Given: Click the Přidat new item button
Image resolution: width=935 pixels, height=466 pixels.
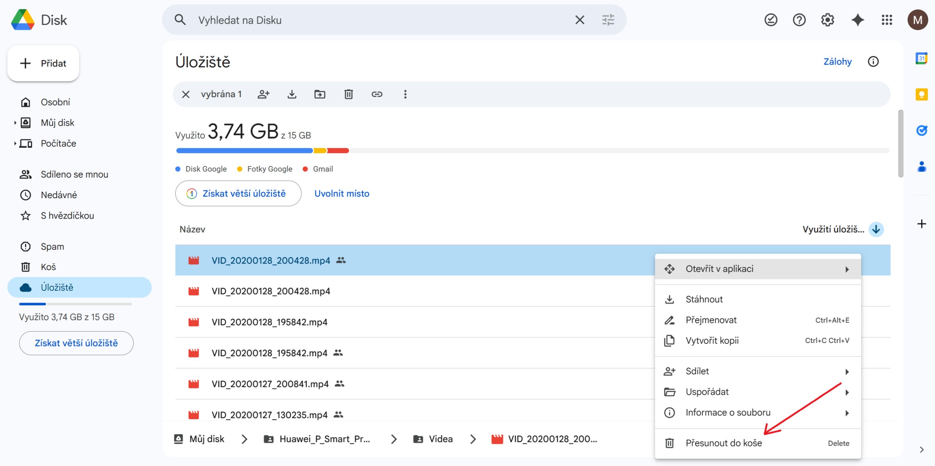Looking at the screenshot, I should click(43, 63).
